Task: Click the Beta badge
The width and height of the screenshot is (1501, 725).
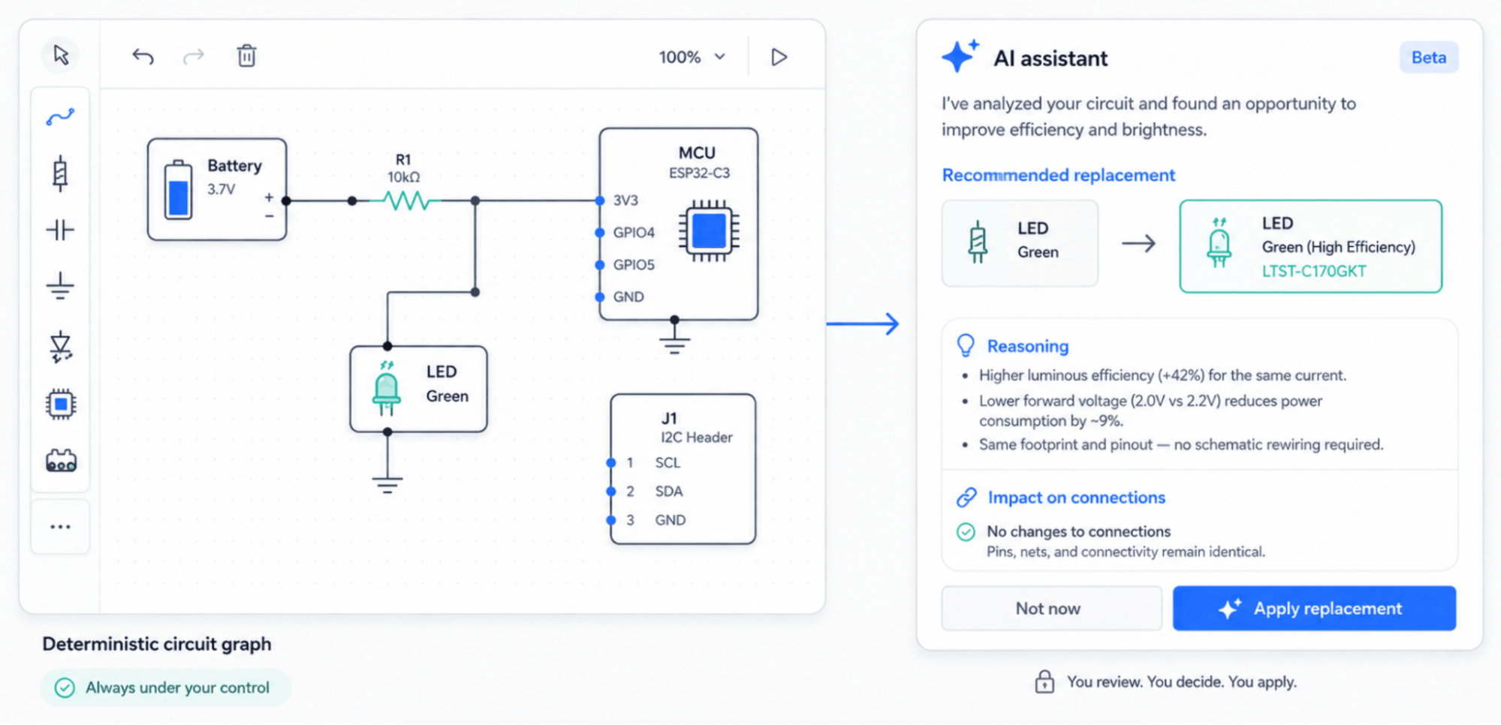Action: (1428, 58)
